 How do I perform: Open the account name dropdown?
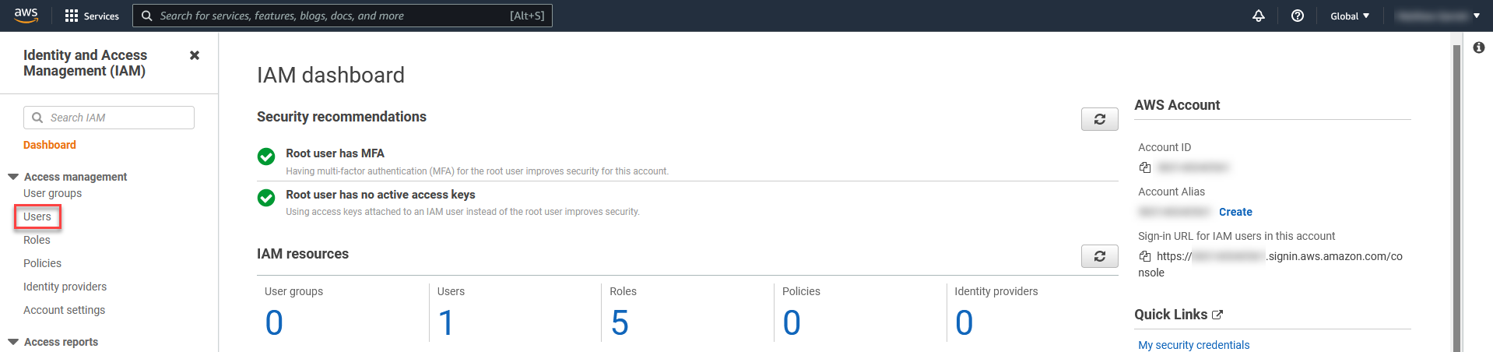pyautogui.click(x=1438, y=16)
